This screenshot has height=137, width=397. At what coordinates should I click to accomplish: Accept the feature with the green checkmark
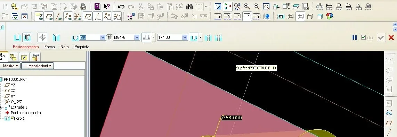pyautogui.click(x=381, y=37)
